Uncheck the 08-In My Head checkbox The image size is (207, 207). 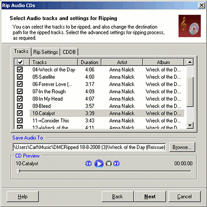[x=20, y=99]
